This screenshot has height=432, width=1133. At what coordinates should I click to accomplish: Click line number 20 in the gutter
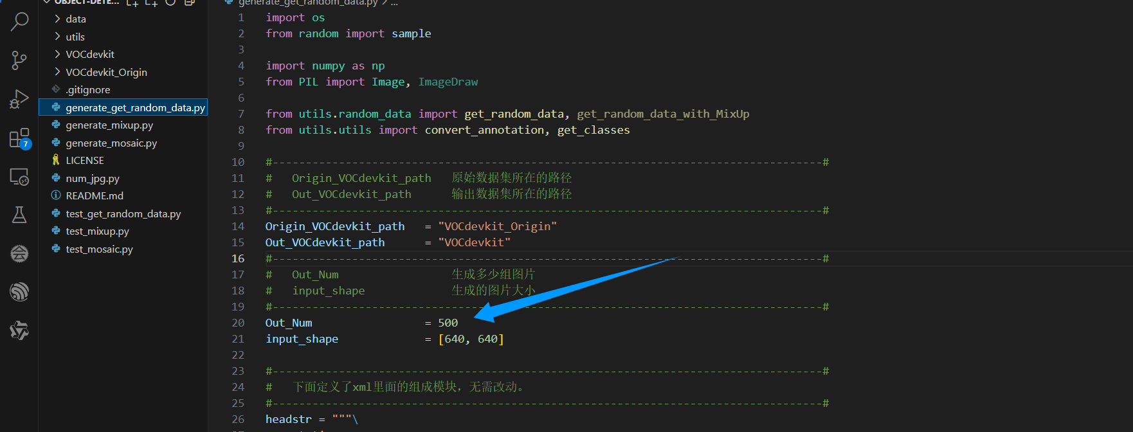click(x=238, y=323)
